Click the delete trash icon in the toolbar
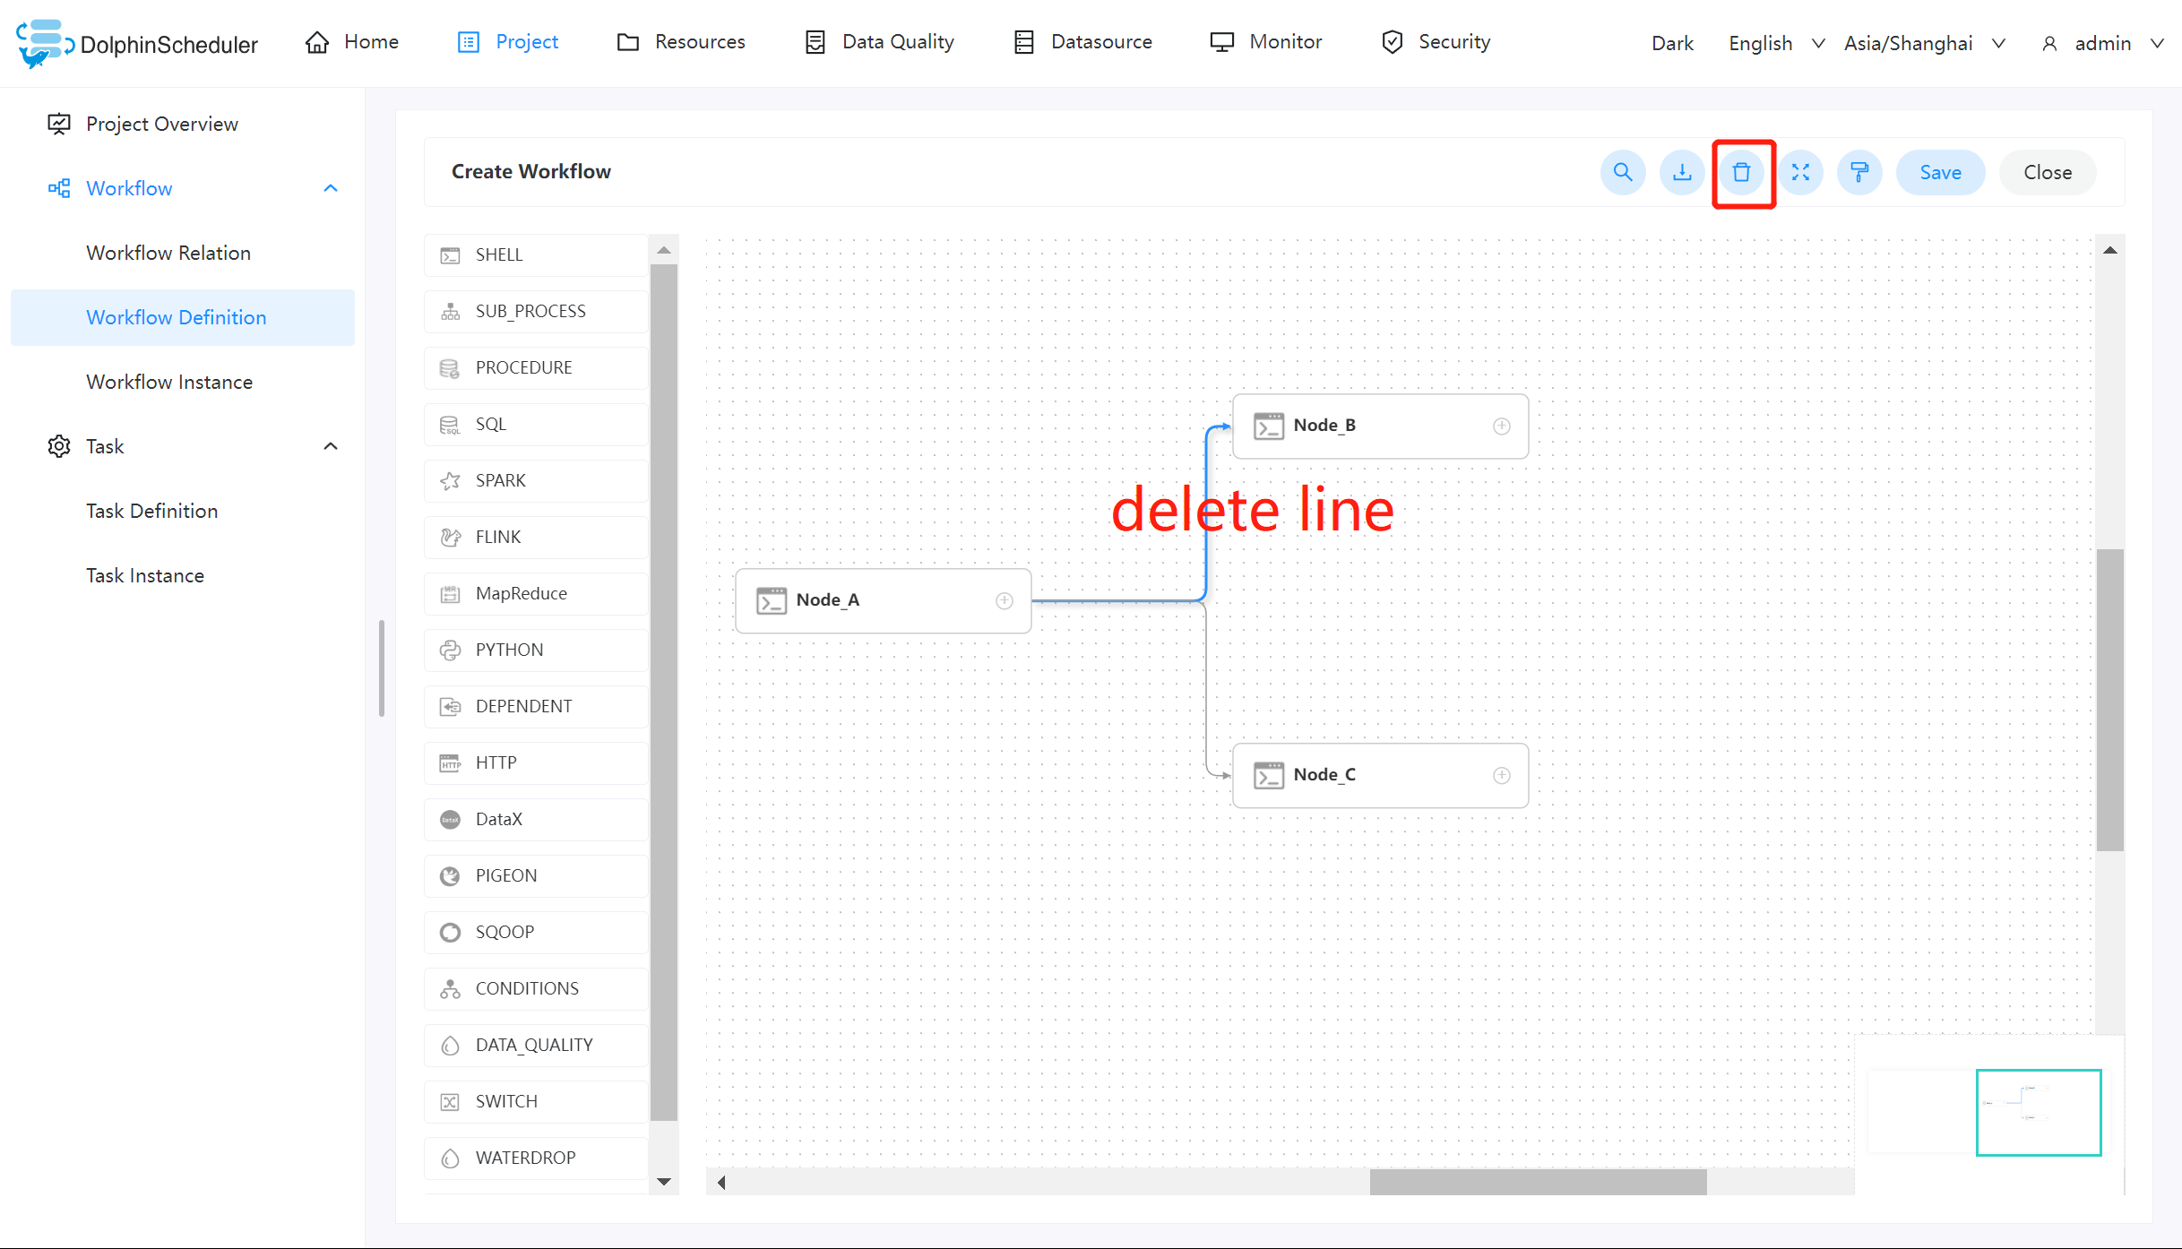 coord(1741,172)
